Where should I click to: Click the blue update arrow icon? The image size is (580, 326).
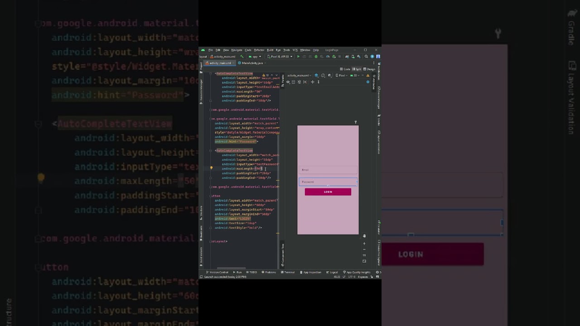[x=372, y=57]
